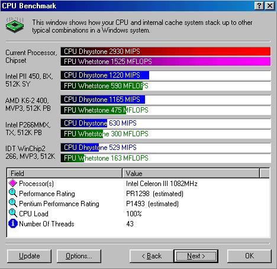Select the Number Of Threads row
Viewport: 277px width, 269px height.
(x=138, y=224)
